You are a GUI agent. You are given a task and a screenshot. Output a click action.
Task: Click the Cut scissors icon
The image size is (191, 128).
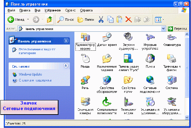coord(101,19)
